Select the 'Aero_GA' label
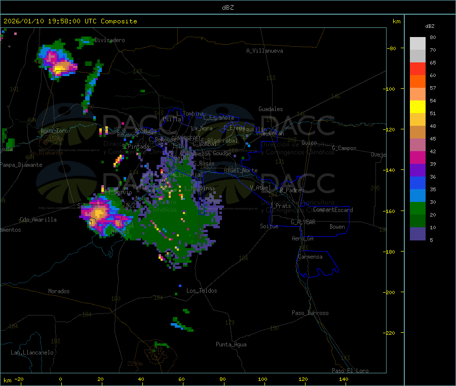The height and width of the screenshot is (386, 456). (x=303, y=238)
